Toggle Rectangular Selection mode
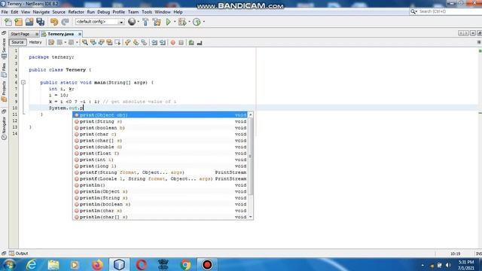Image resolution: width=482 pixels, height=271 pixels. coord(117,42)
